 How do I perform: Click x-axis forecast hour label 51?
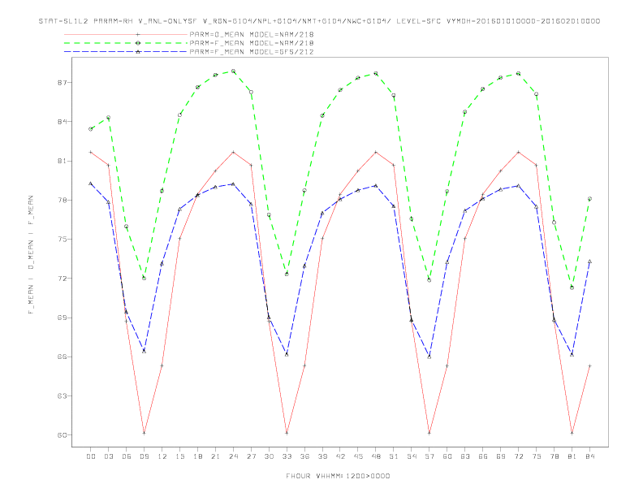pos(394,456)
